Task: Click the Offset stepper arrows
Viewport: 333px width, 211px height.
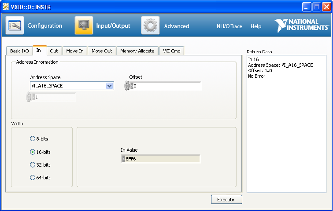Action: 127,86
